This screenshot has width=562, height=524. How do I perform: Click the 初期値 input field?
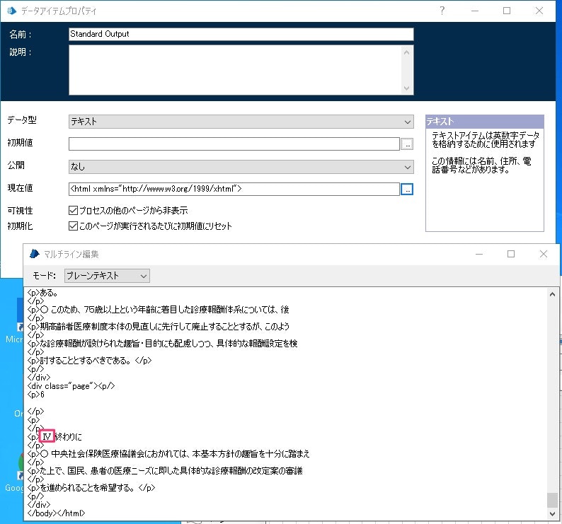[234, 144]
